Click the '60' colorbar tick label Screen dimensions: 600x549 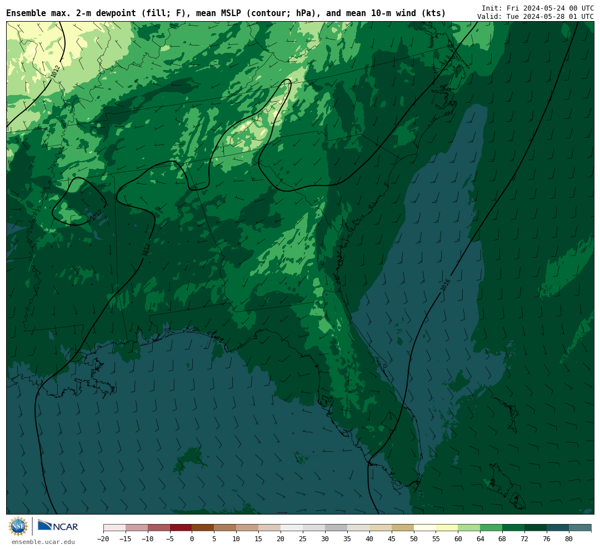(x=458, y=539)
